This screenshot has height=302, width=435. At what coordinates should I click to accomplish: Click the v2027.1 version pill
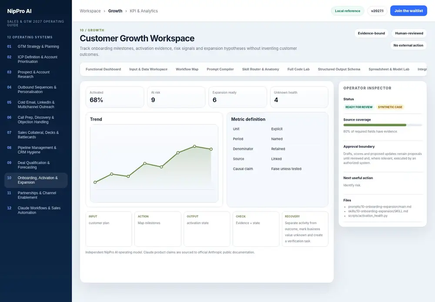(377, 11)
